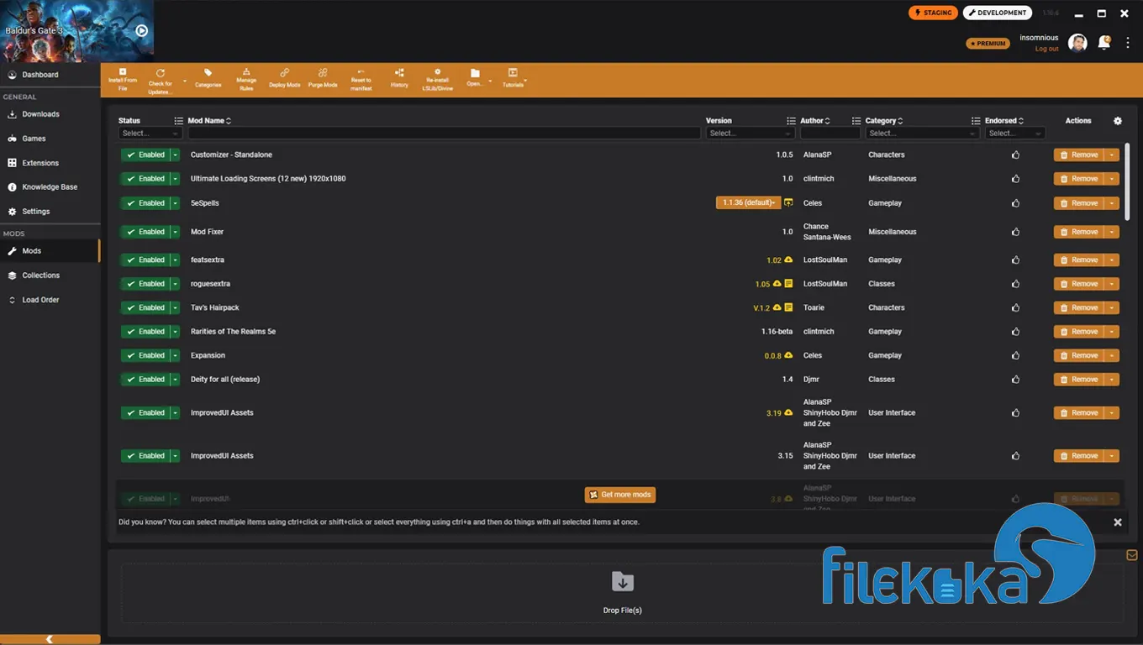The width and height of the screenshot is (1143, 645).
Task: Endorse Customizer - Standalone with thumbs-up
Action: tap(1015, 155)
